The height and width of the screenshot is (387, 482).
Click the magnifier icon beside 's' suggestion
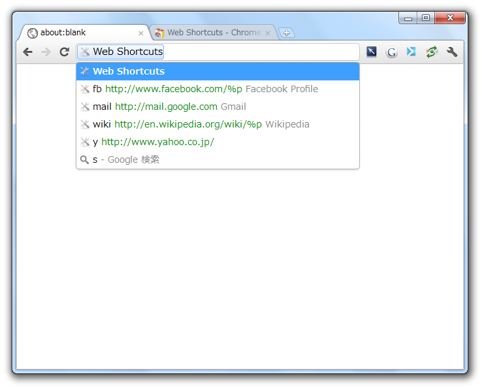point(84,160)
